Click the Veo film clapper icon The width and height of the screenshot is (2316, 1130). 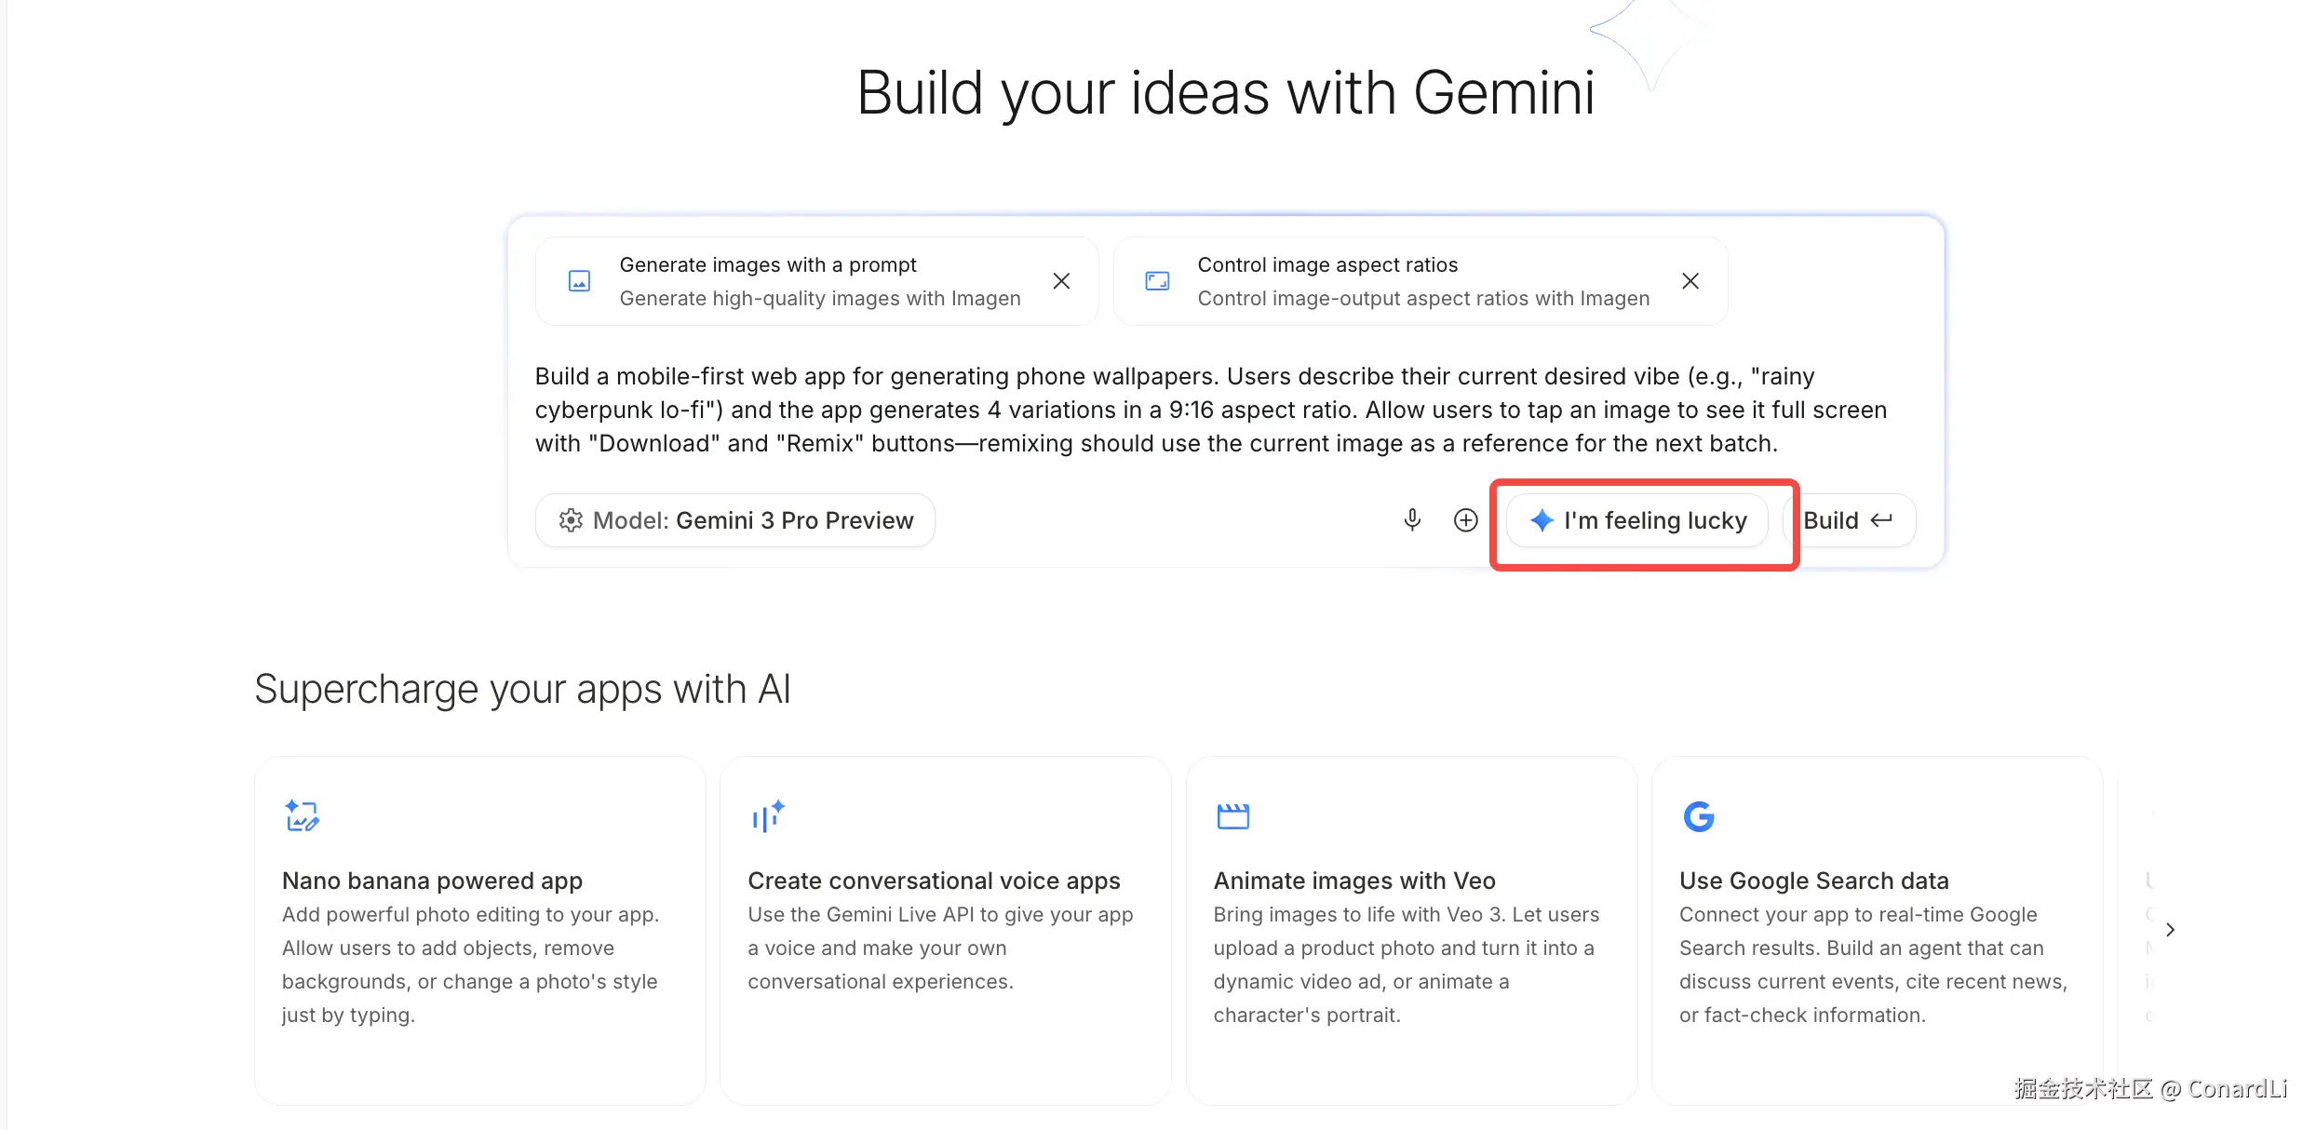(1233, 816)
